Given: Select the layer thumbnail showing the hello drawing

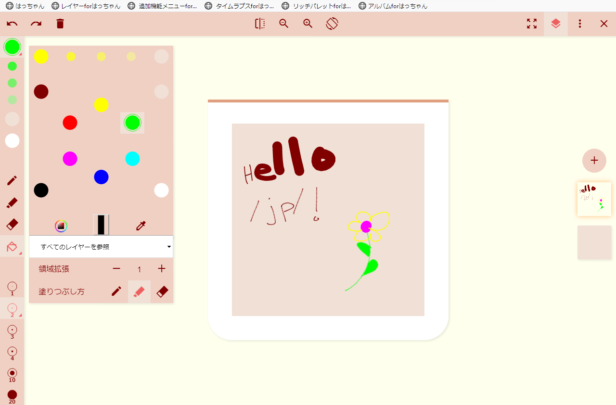Looking at the screenshot, I should (594, 199).
